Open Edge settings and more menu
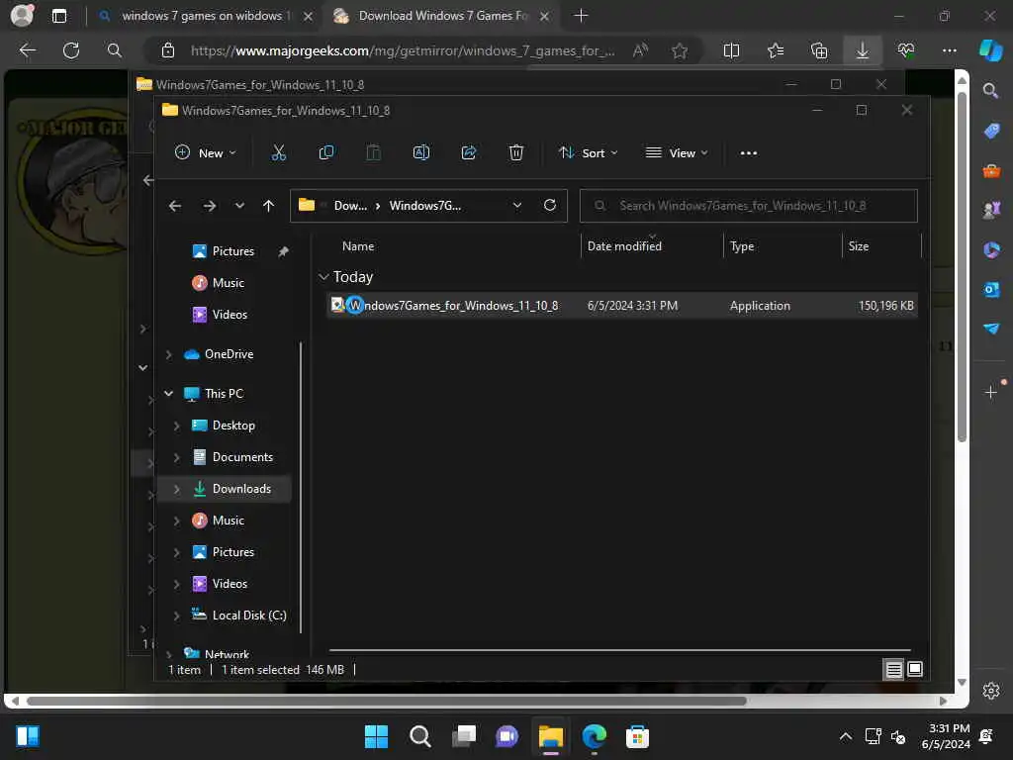Viewport: 1013px width, 760px height. coord(949,50)
